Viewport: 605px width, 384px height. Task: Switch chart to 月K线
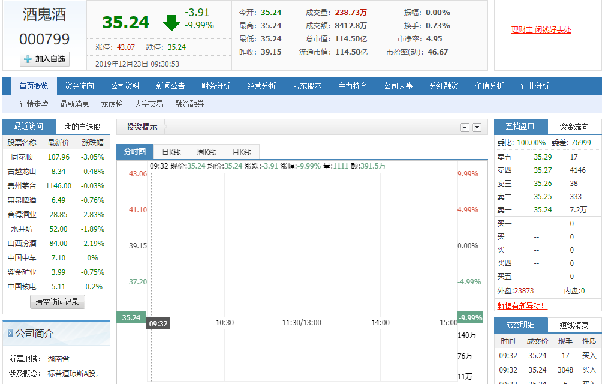point(242,152)
